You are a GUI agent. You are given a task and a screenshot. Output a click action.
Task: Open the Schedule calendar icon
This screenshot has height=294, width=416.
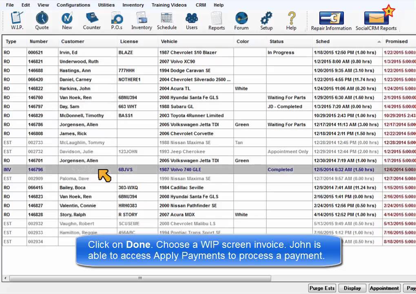pyautogui.click(x=166, y=20)
